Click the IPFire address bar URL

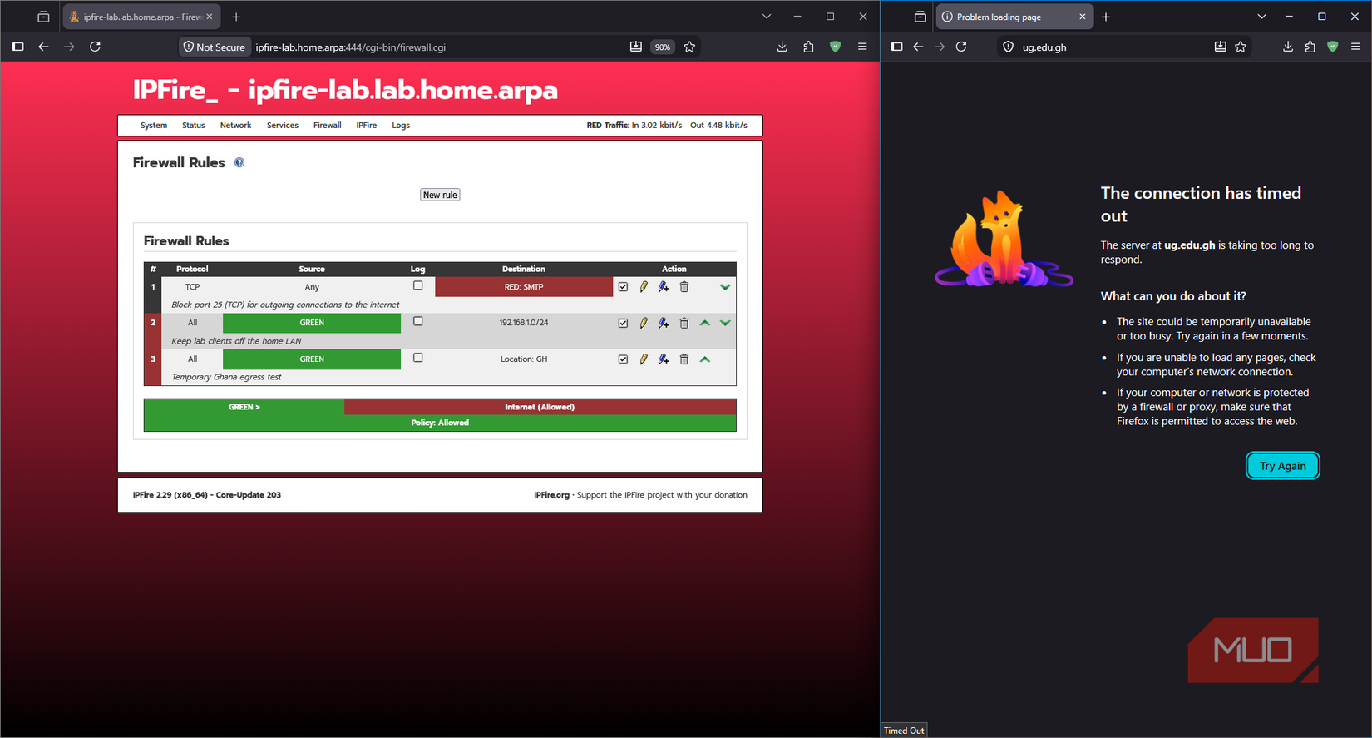tap(350, 47)
